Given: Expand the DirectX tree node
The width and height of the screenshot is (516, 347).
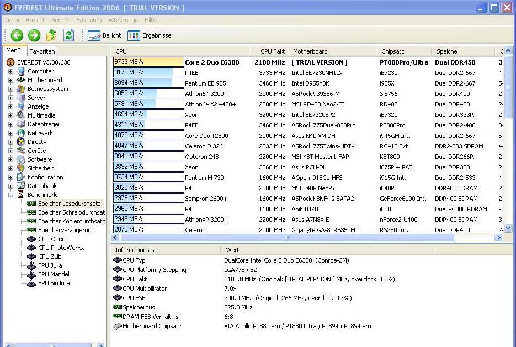Looking at the screenshot, I should pos(11,142).
